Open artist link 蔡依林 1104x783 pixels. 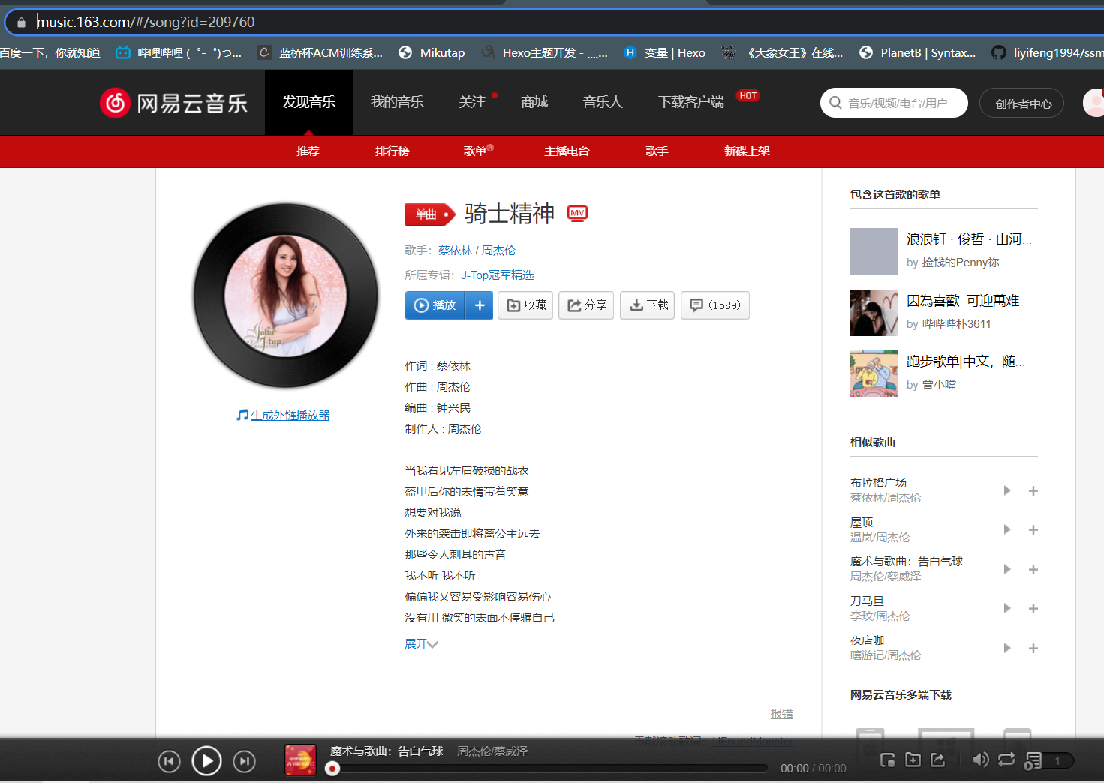(x=456, y=250)
